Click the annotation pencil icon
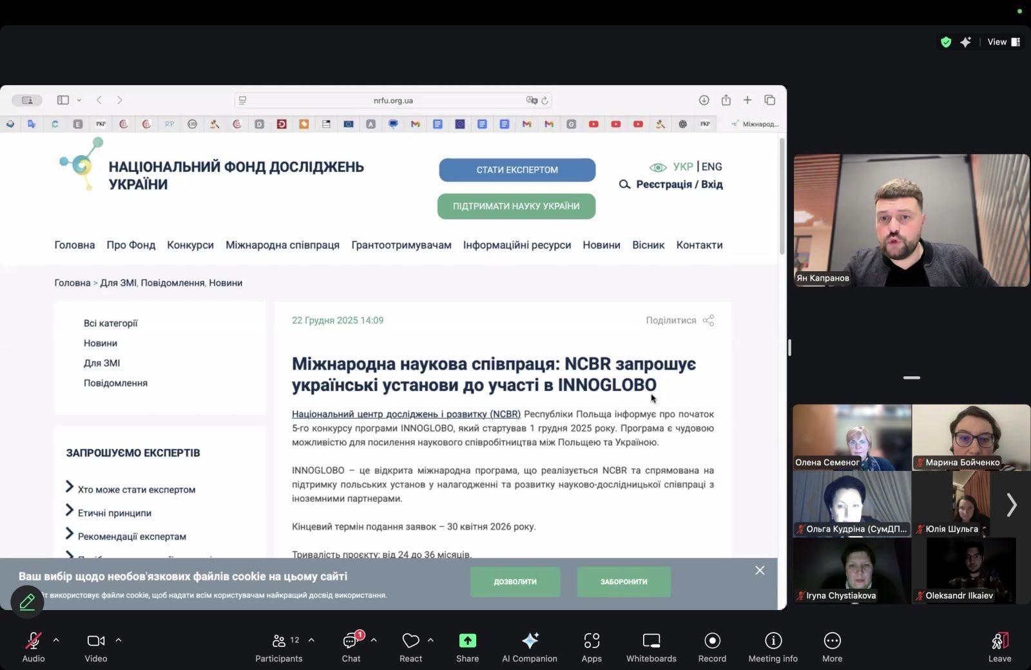This screenshot has height=670, width=1031. point(27,602)
